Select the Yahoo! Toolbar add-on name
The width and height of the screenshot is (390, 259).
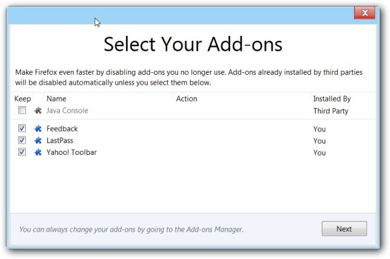click(71, 152)
